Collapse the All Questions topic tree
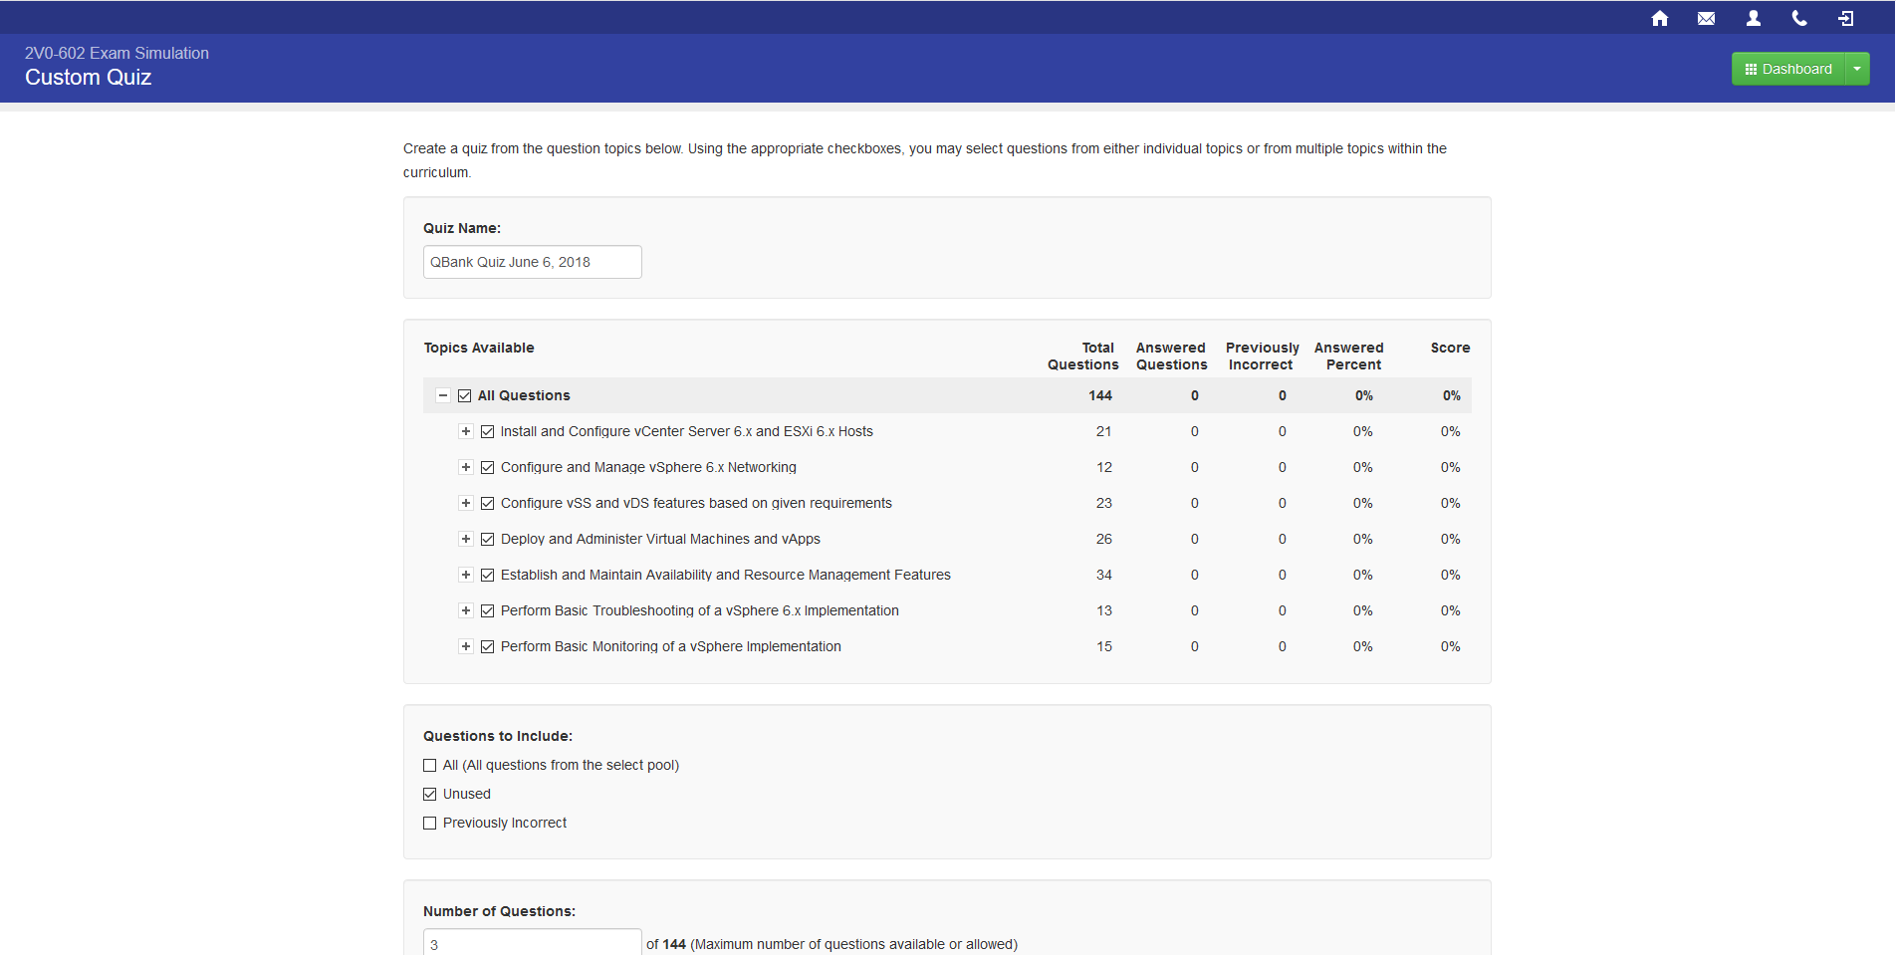1896x955 pixels. pyautogui.click(x=443, y=395)
